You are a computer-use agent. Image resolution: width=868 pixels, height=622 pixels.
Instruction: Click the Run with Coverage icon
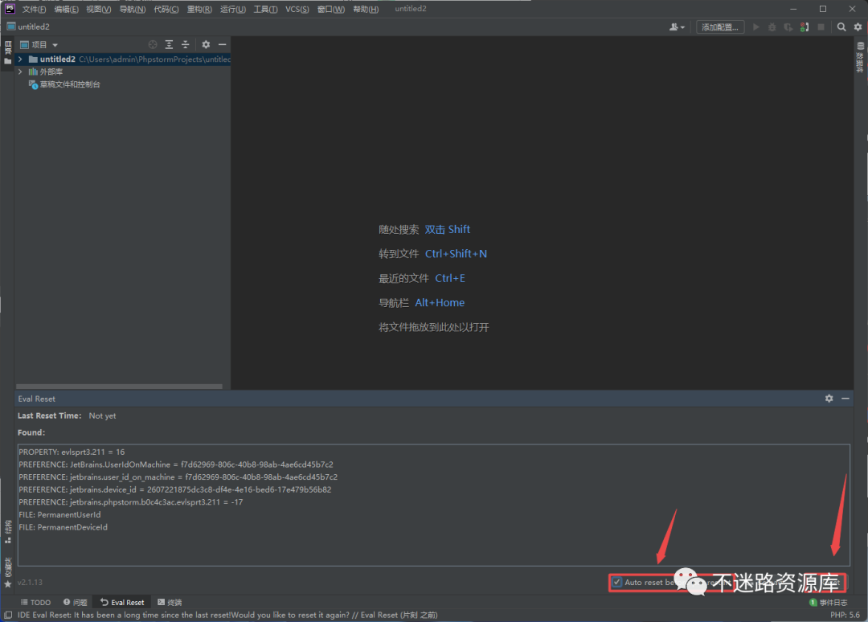(x=788, y=27)
